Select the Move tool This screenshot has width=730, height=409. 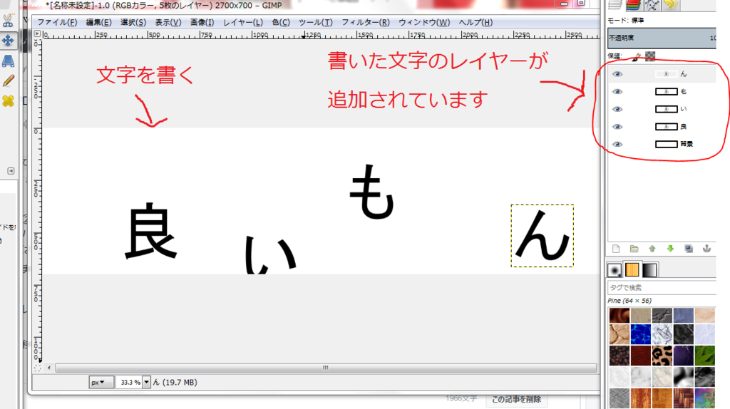click(x=8, y=41)
